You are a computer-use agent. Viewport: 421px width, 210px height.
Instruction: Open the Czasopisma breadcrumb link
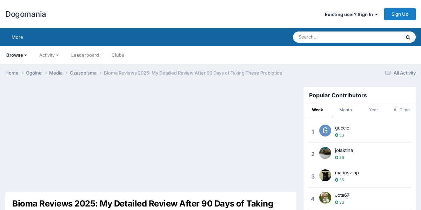click(x=83, y=73)
